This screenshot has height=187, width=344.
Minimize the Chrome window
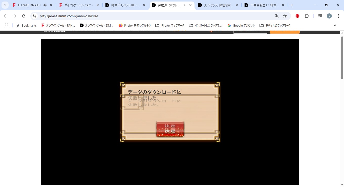pos(315,5)
